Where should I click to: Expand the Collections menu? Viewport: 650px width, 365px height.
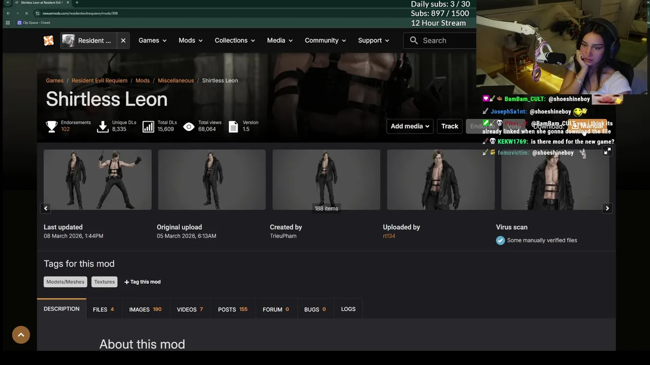pos(235,41)
